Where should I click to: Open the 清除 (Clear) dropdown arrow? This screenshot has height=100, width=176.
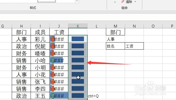(x=135, y=2)
